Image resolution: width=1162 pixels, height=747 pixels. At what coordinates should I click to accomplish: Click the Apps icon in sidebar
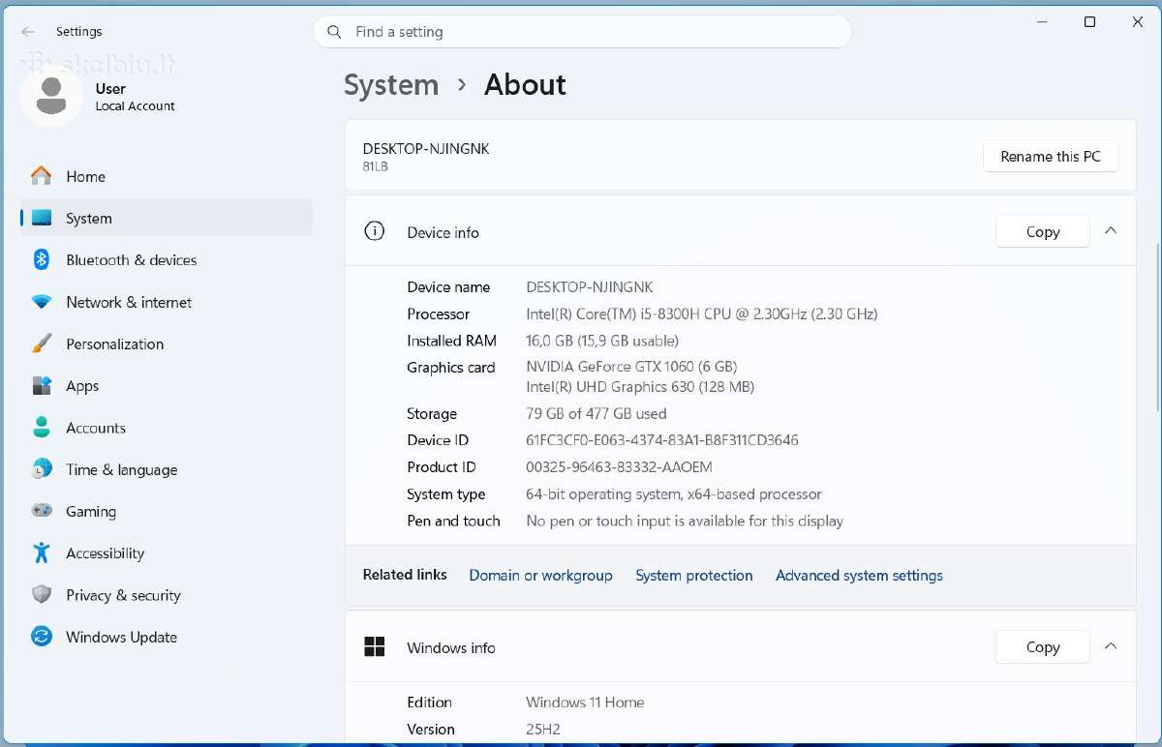(42, 385)
